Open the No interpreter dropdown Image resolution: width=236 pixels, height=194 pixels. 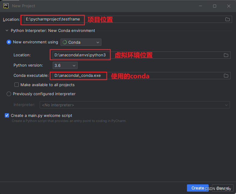point(135,105)
